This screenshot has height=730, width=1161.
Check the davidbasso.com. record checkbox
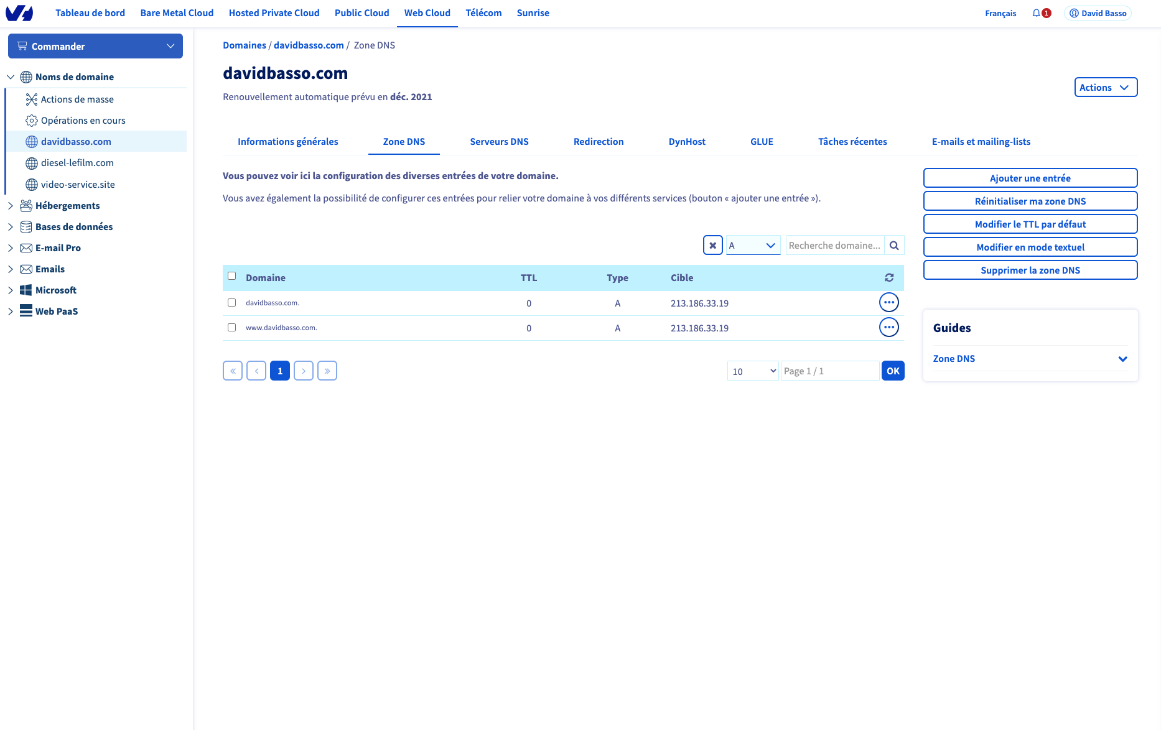pyautogui.click(x=232, y=303)
